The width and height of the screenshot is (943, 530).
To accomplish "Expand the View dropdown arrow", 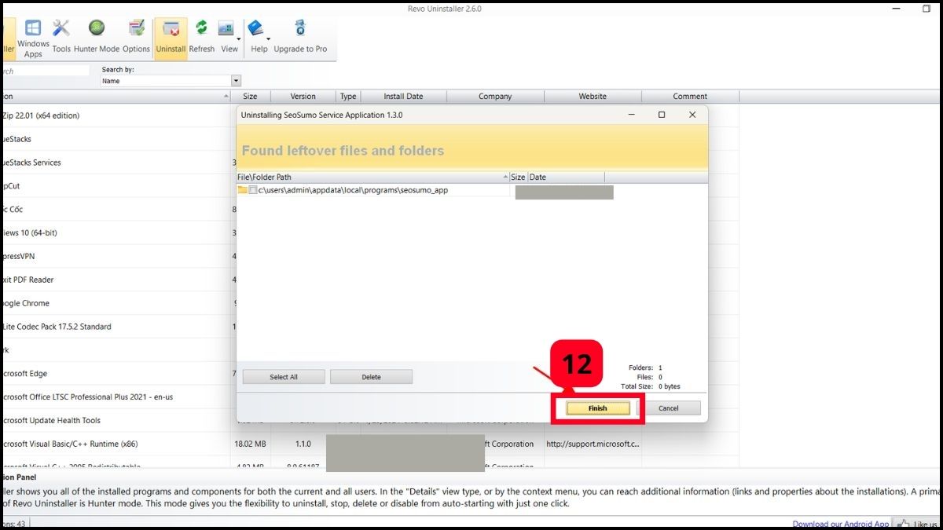I will point(238,38).
